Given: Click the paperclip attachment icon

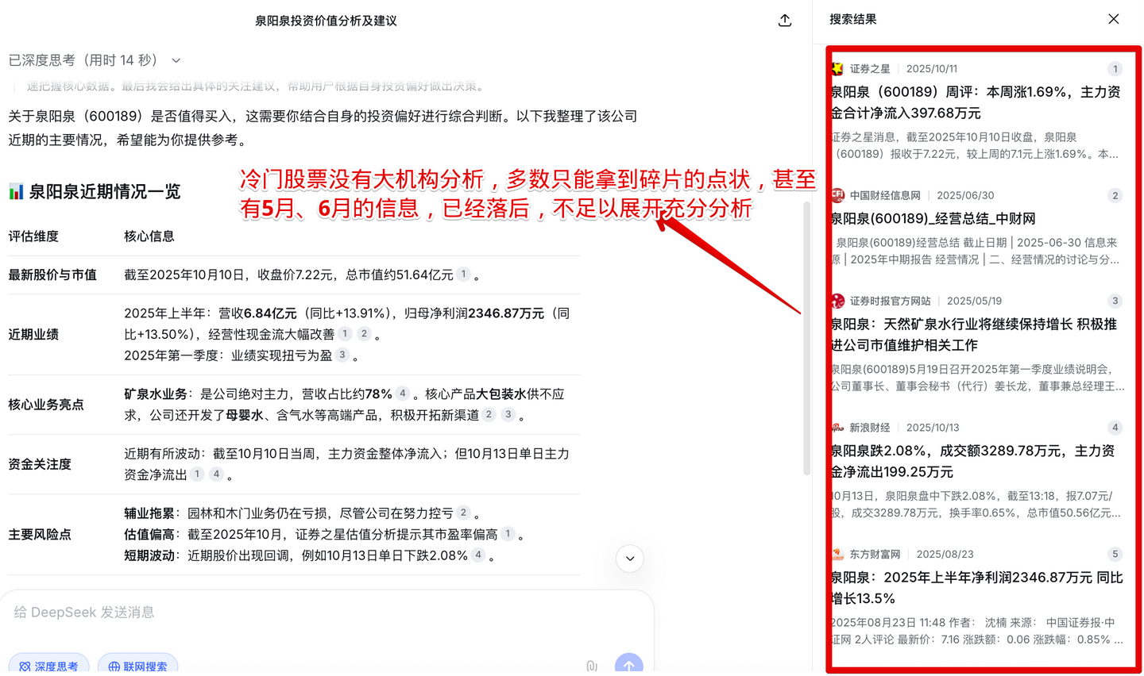Looking at the screenshot, I should 591,666.
